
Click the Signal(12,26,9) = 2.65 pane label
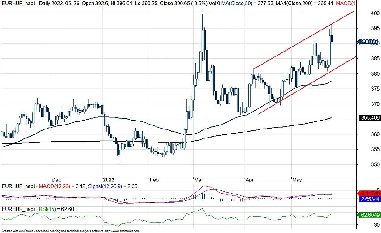point(113,186)
